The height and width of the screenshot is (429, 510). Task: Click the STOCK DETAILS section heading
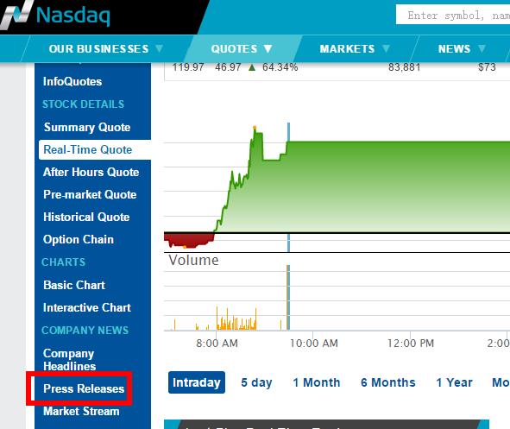(x=83, y=104)
